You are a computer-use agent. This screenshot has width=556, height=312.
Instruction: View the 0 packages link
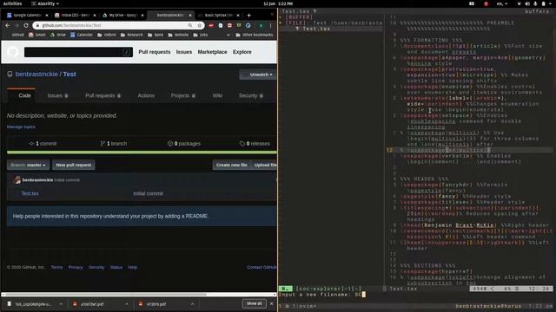tap(184, 144)
